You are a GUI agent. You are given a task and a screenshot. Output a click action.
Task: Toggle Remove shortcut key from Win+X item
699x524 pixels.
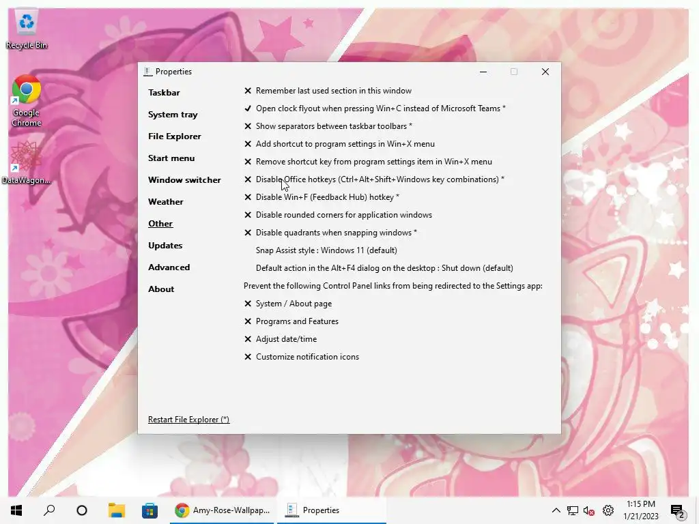pos(368,162)
